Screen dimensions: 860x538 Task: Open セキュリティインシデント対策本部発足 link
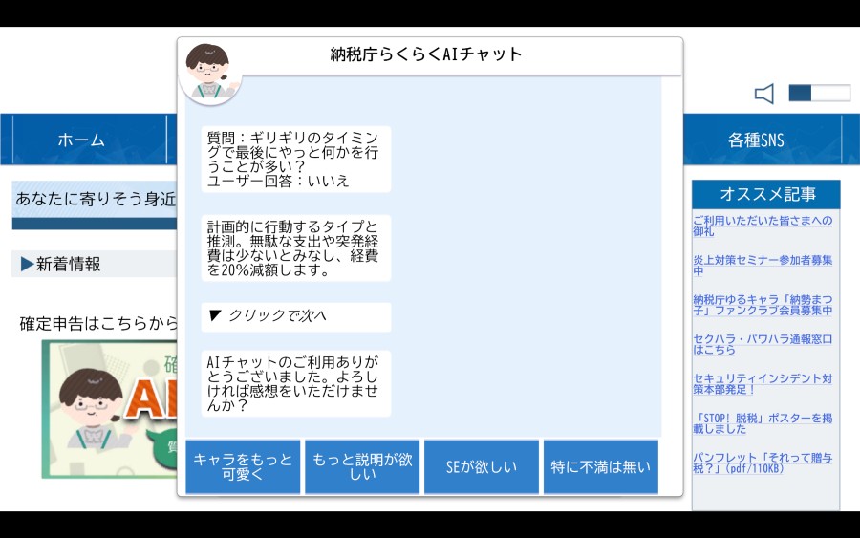763,383
